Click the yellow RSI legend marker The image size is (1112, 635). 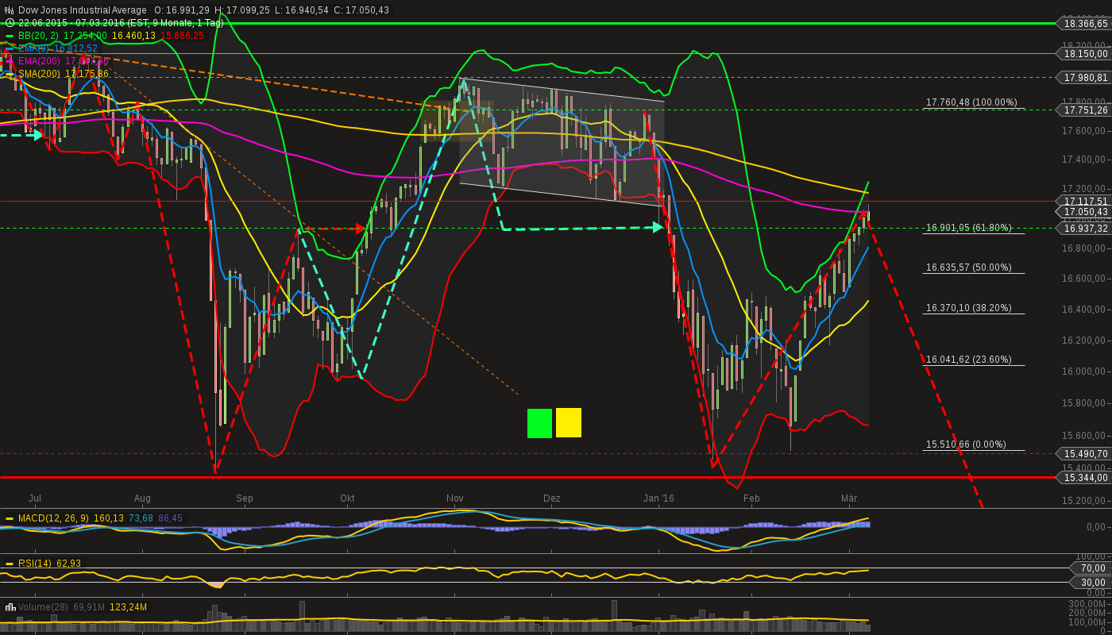(x=10, y=564)
